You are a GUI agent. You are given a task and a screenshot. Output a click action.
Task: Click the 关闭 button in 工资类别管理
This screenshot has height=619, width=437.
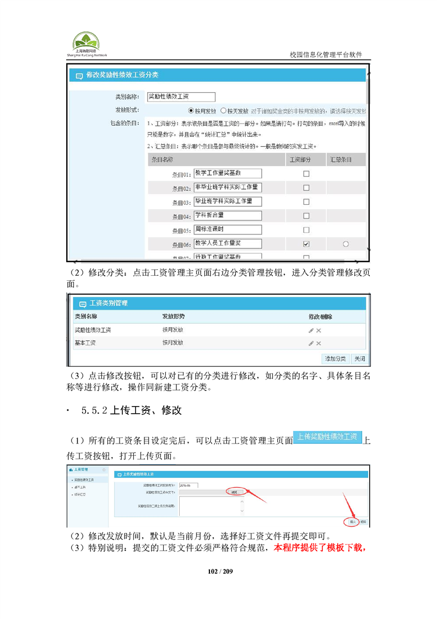pyautogui.click(x=360, y=359)
